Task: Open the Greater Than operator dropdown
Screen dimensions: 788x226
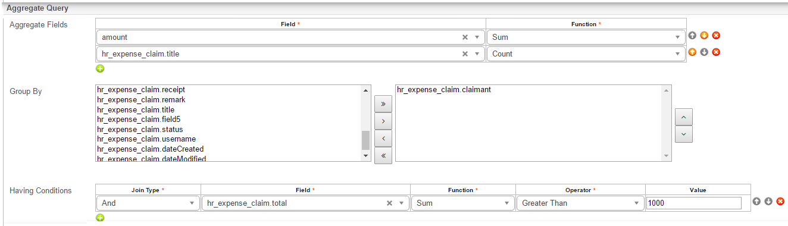Action: [x=580, y=203]
